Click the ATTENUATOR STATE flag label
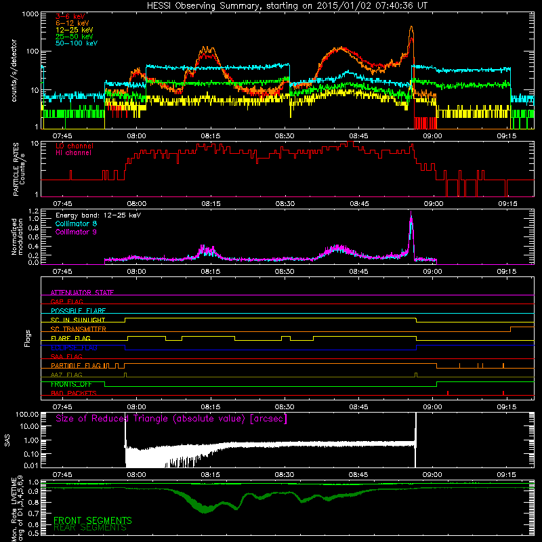 82,293
